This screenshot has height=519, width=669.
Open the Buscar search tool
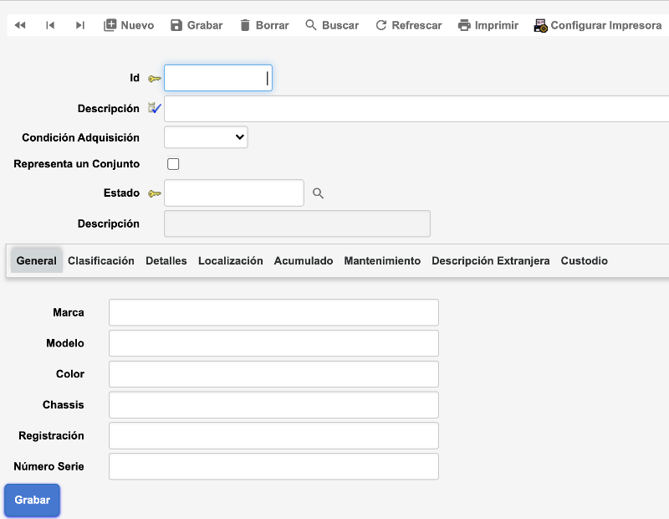tap(309, 24)
